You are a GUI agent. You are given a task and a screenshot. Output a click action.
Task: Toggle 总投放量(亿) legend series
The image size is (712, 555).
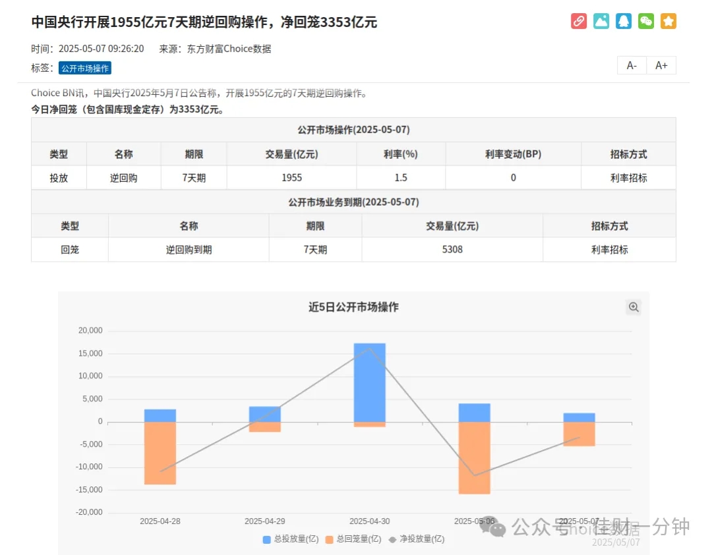point(291,539)
